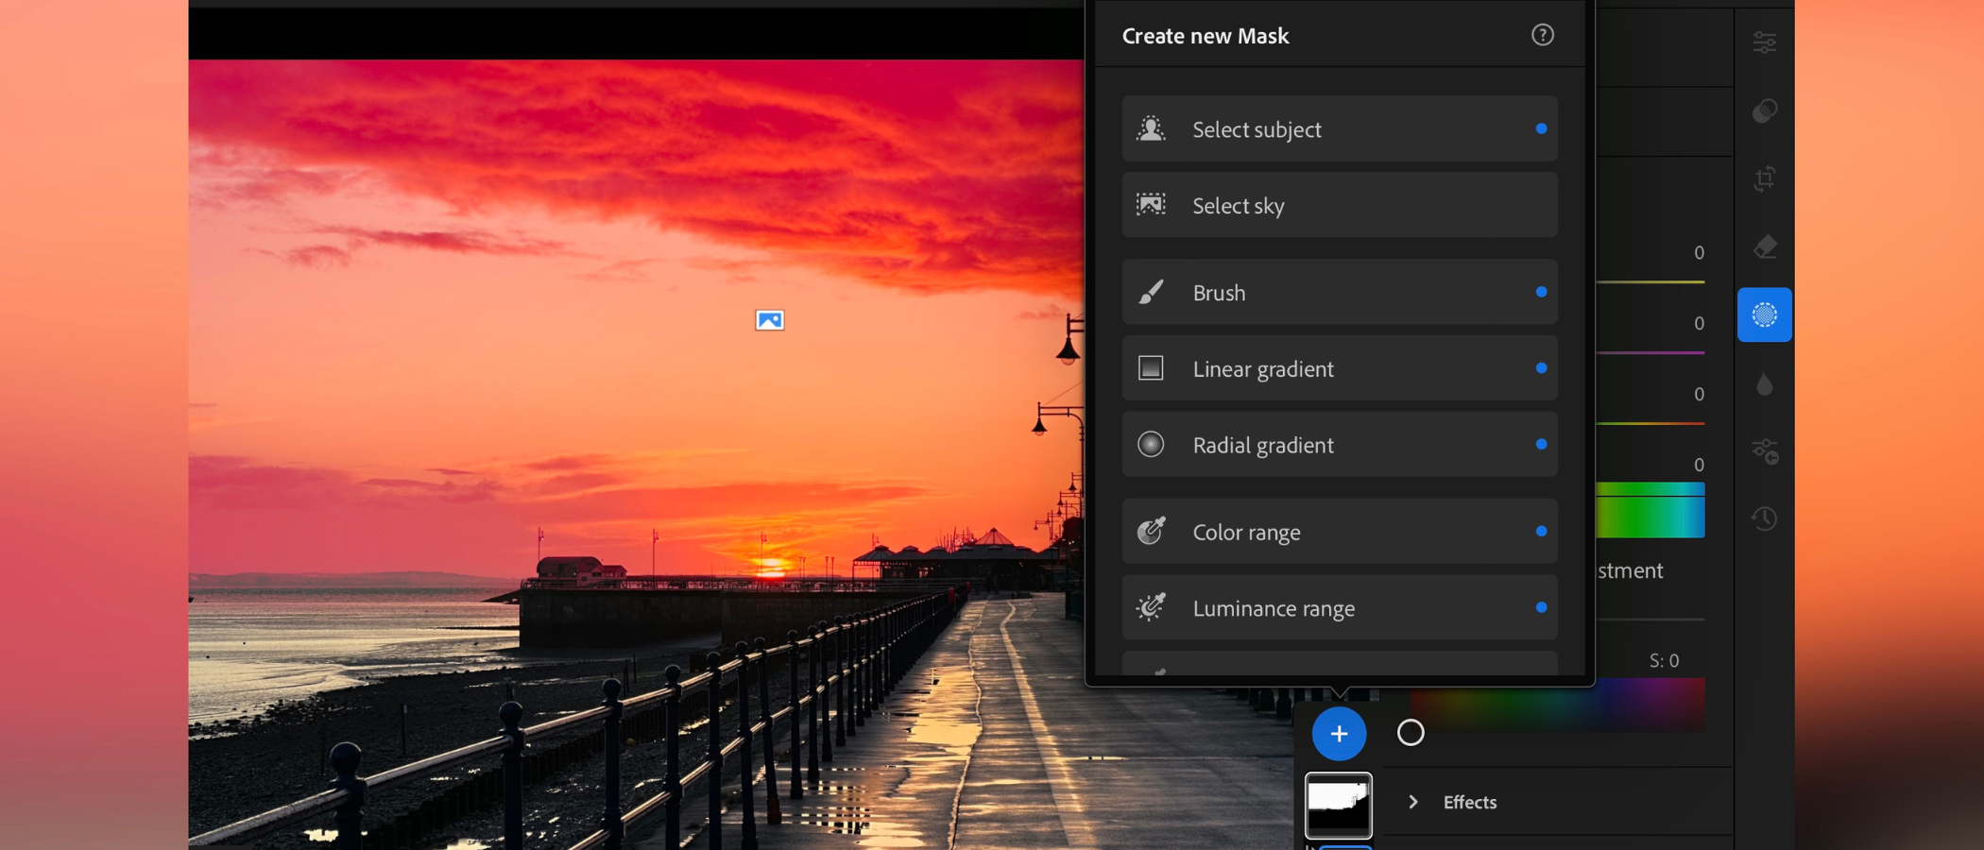This screenshot has height=850, width=1984.
Task: Pick the Luminance range mask
Action: 1340,607
